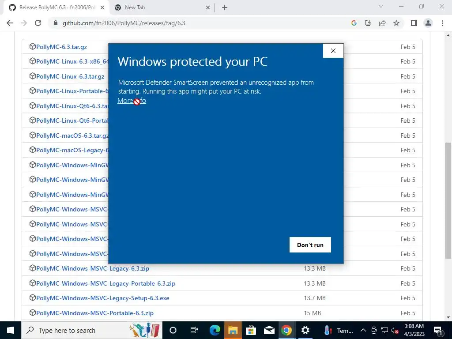The width and height of the screenshot is (452, 339).
Task: Switch to the Release PollyMC 6.3 tab
Action: [x=57, y=8]
